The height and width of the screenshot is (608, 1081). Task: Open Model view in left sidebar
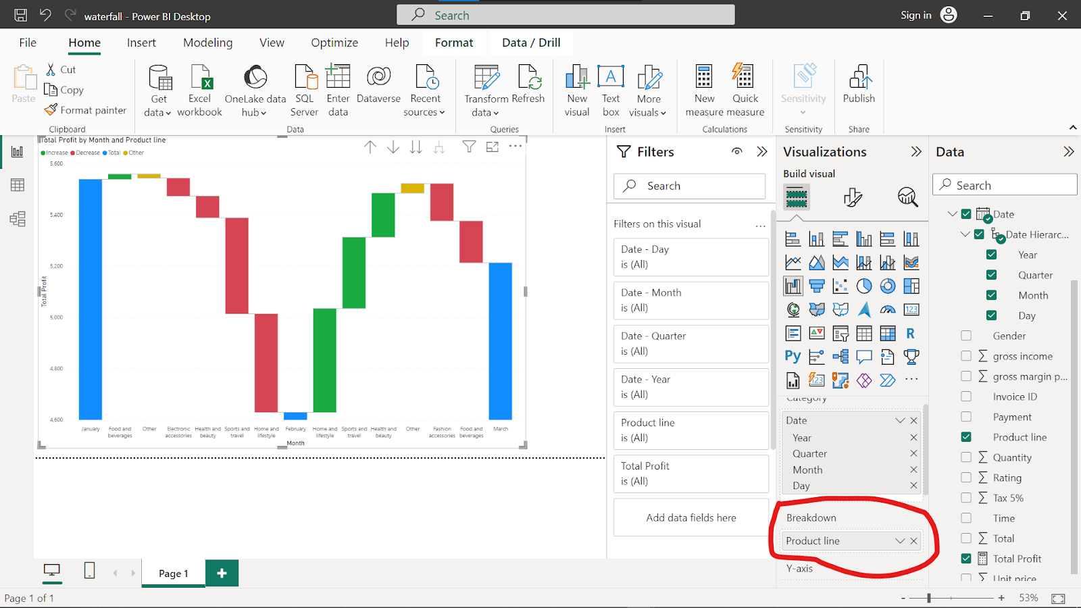coord(18,219)
